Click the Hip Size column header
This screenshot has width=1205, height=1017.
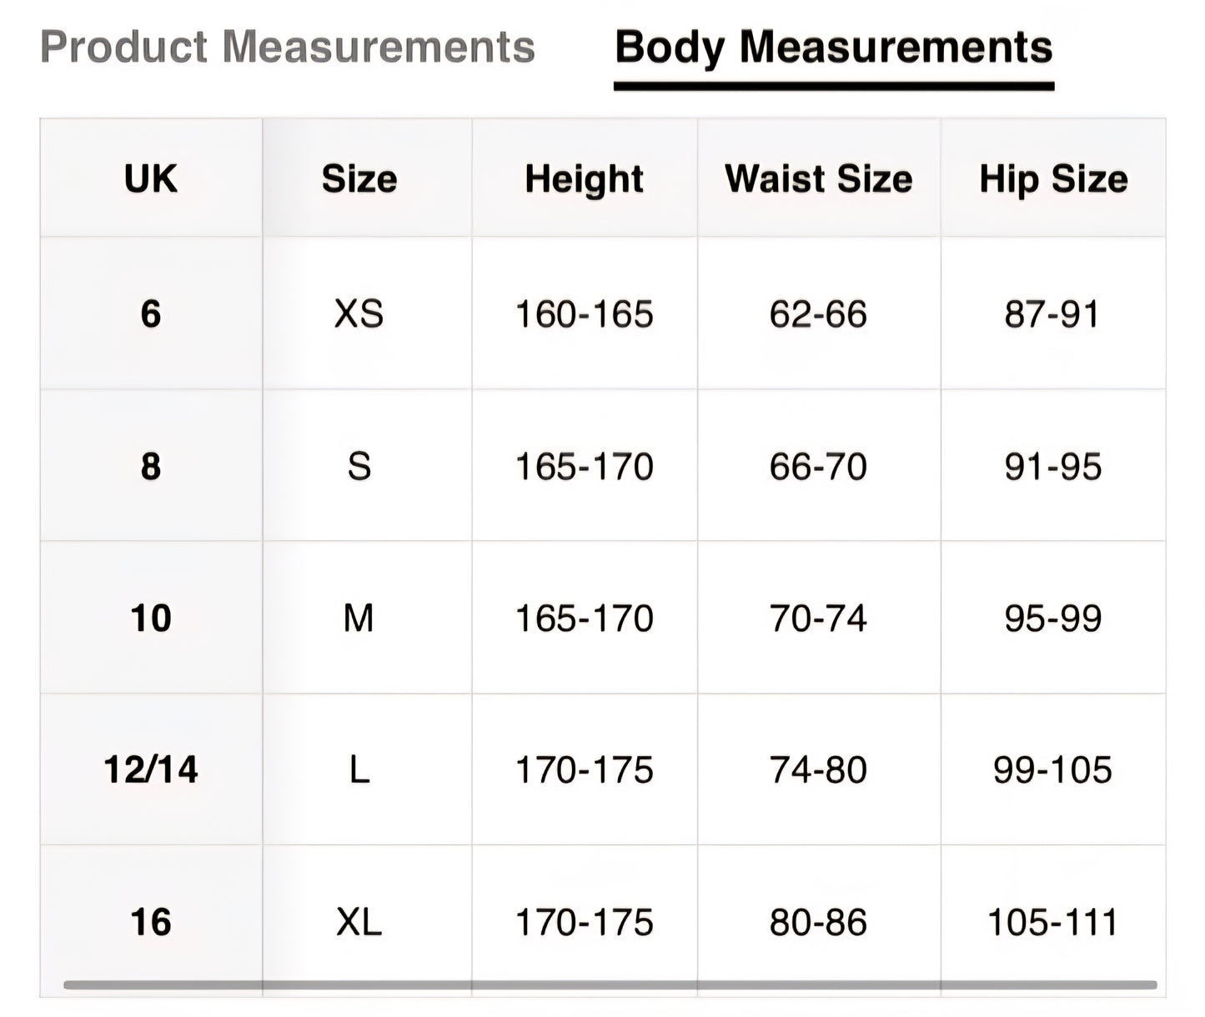tap(1052, 178)
